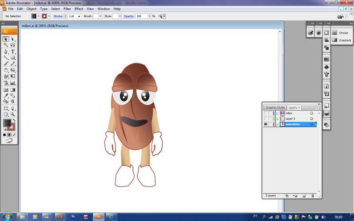Open the Symbols club panel icon
Viewport: 354px width, 221px height.
point(327,67)
